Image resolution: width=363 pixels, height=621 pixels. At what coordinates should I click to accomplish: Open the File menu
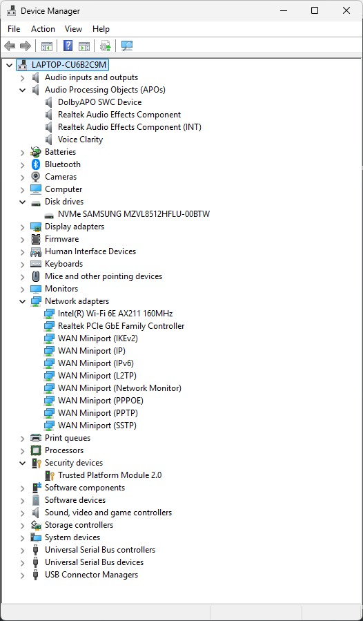pyautogui.click(x=14, y=29)
